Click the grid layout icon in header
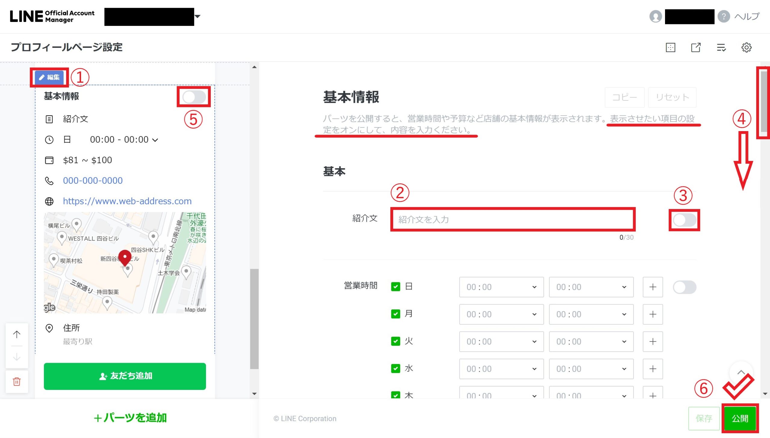The width and height of the screenshot is (770, 438). (670, 47)
